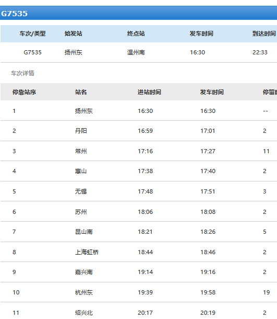277x319 pixels.
Task: Click 惠山 arrival time 17:38
Action: point(146,171)
